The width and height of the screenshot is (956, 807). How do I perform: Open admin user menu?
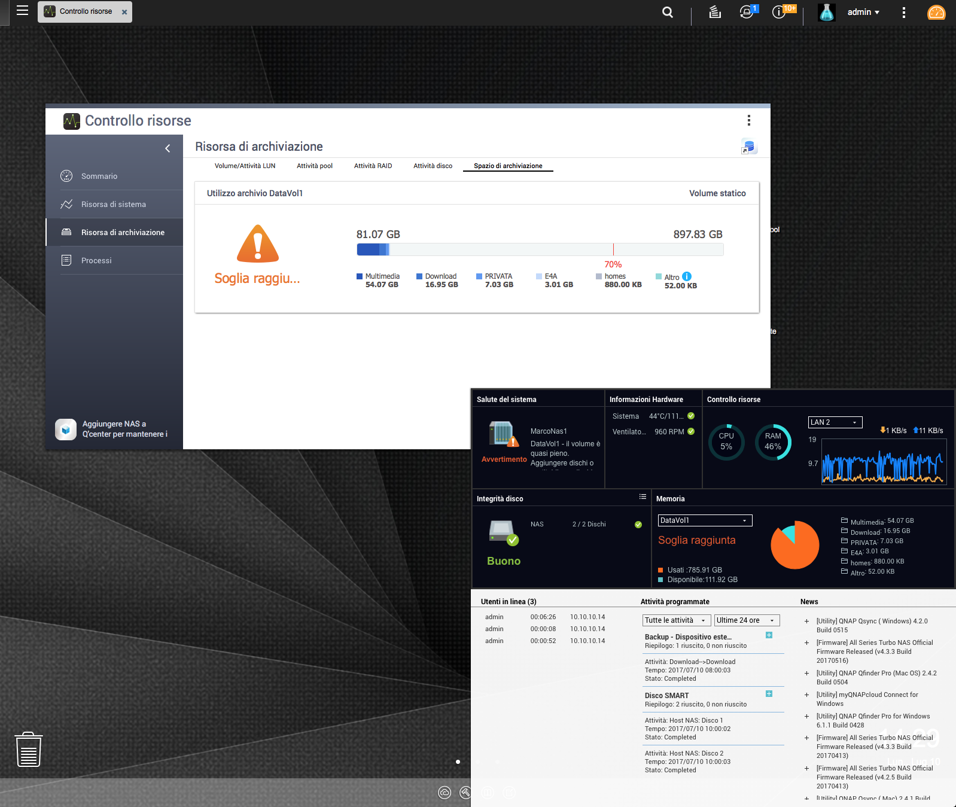click(863, 12)
